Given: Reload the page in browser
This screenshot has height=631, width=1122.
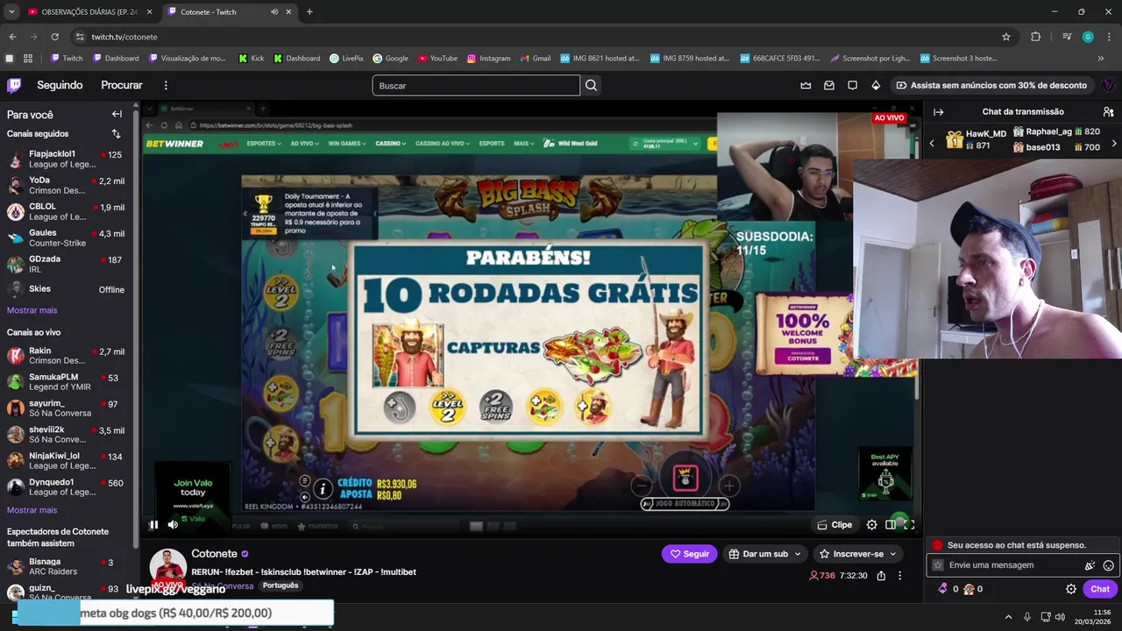Looking at the screenshot, I should pyautogui.click(x=54, y=37).
